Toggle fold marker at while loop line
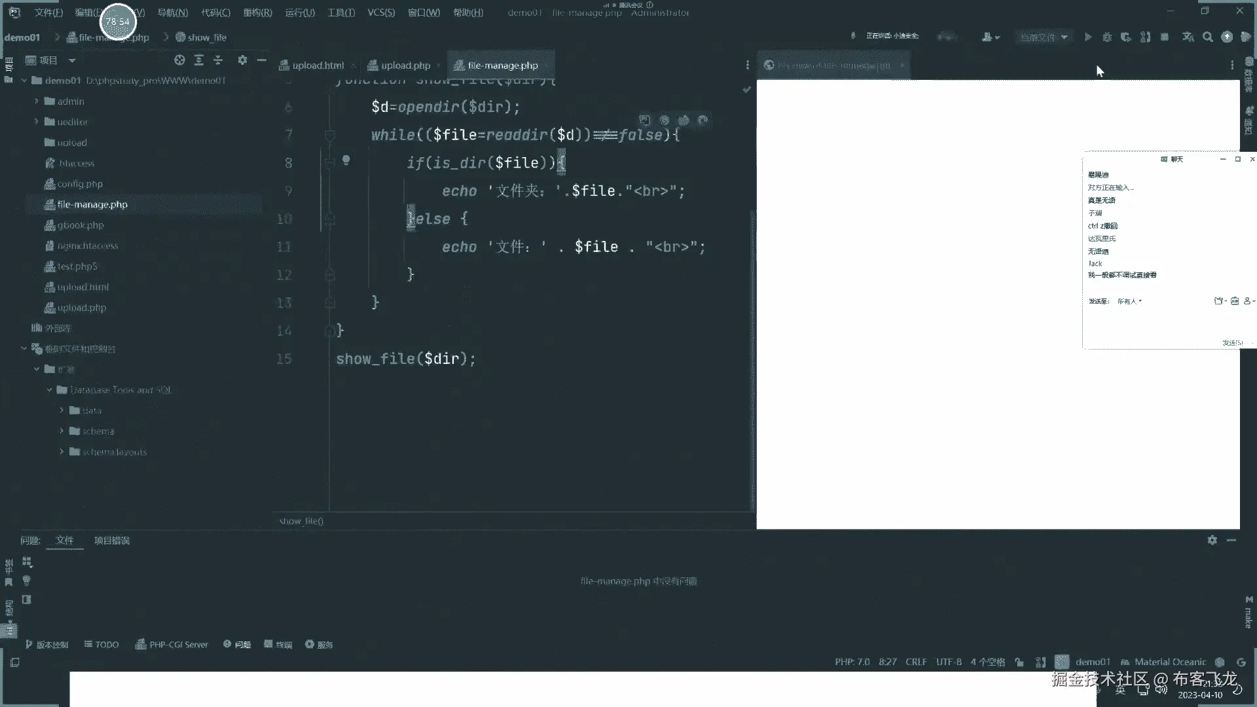1257x707 pixels. tap(330, 136)
